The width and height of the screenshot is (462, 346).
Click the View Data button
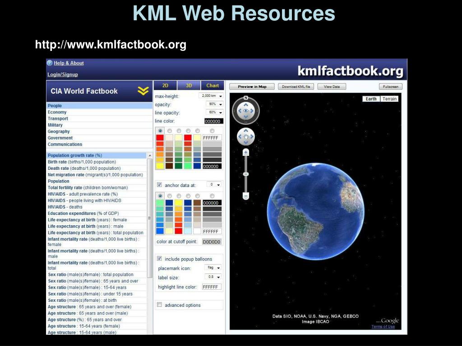point(332,86)
